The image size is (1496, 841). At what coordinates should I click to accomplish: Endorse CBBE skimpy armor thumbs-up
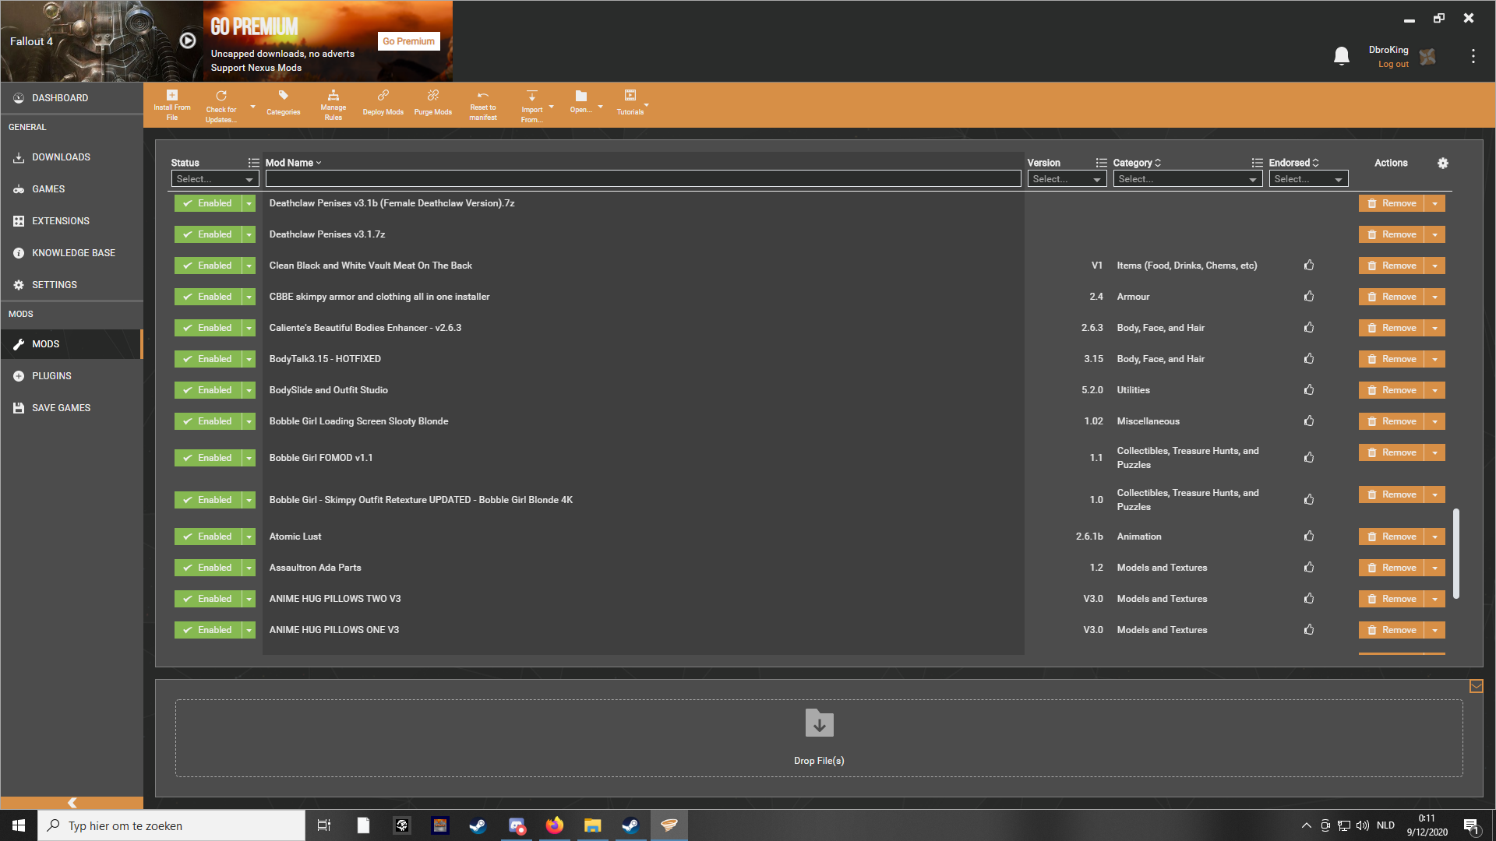click(1309, 296)
